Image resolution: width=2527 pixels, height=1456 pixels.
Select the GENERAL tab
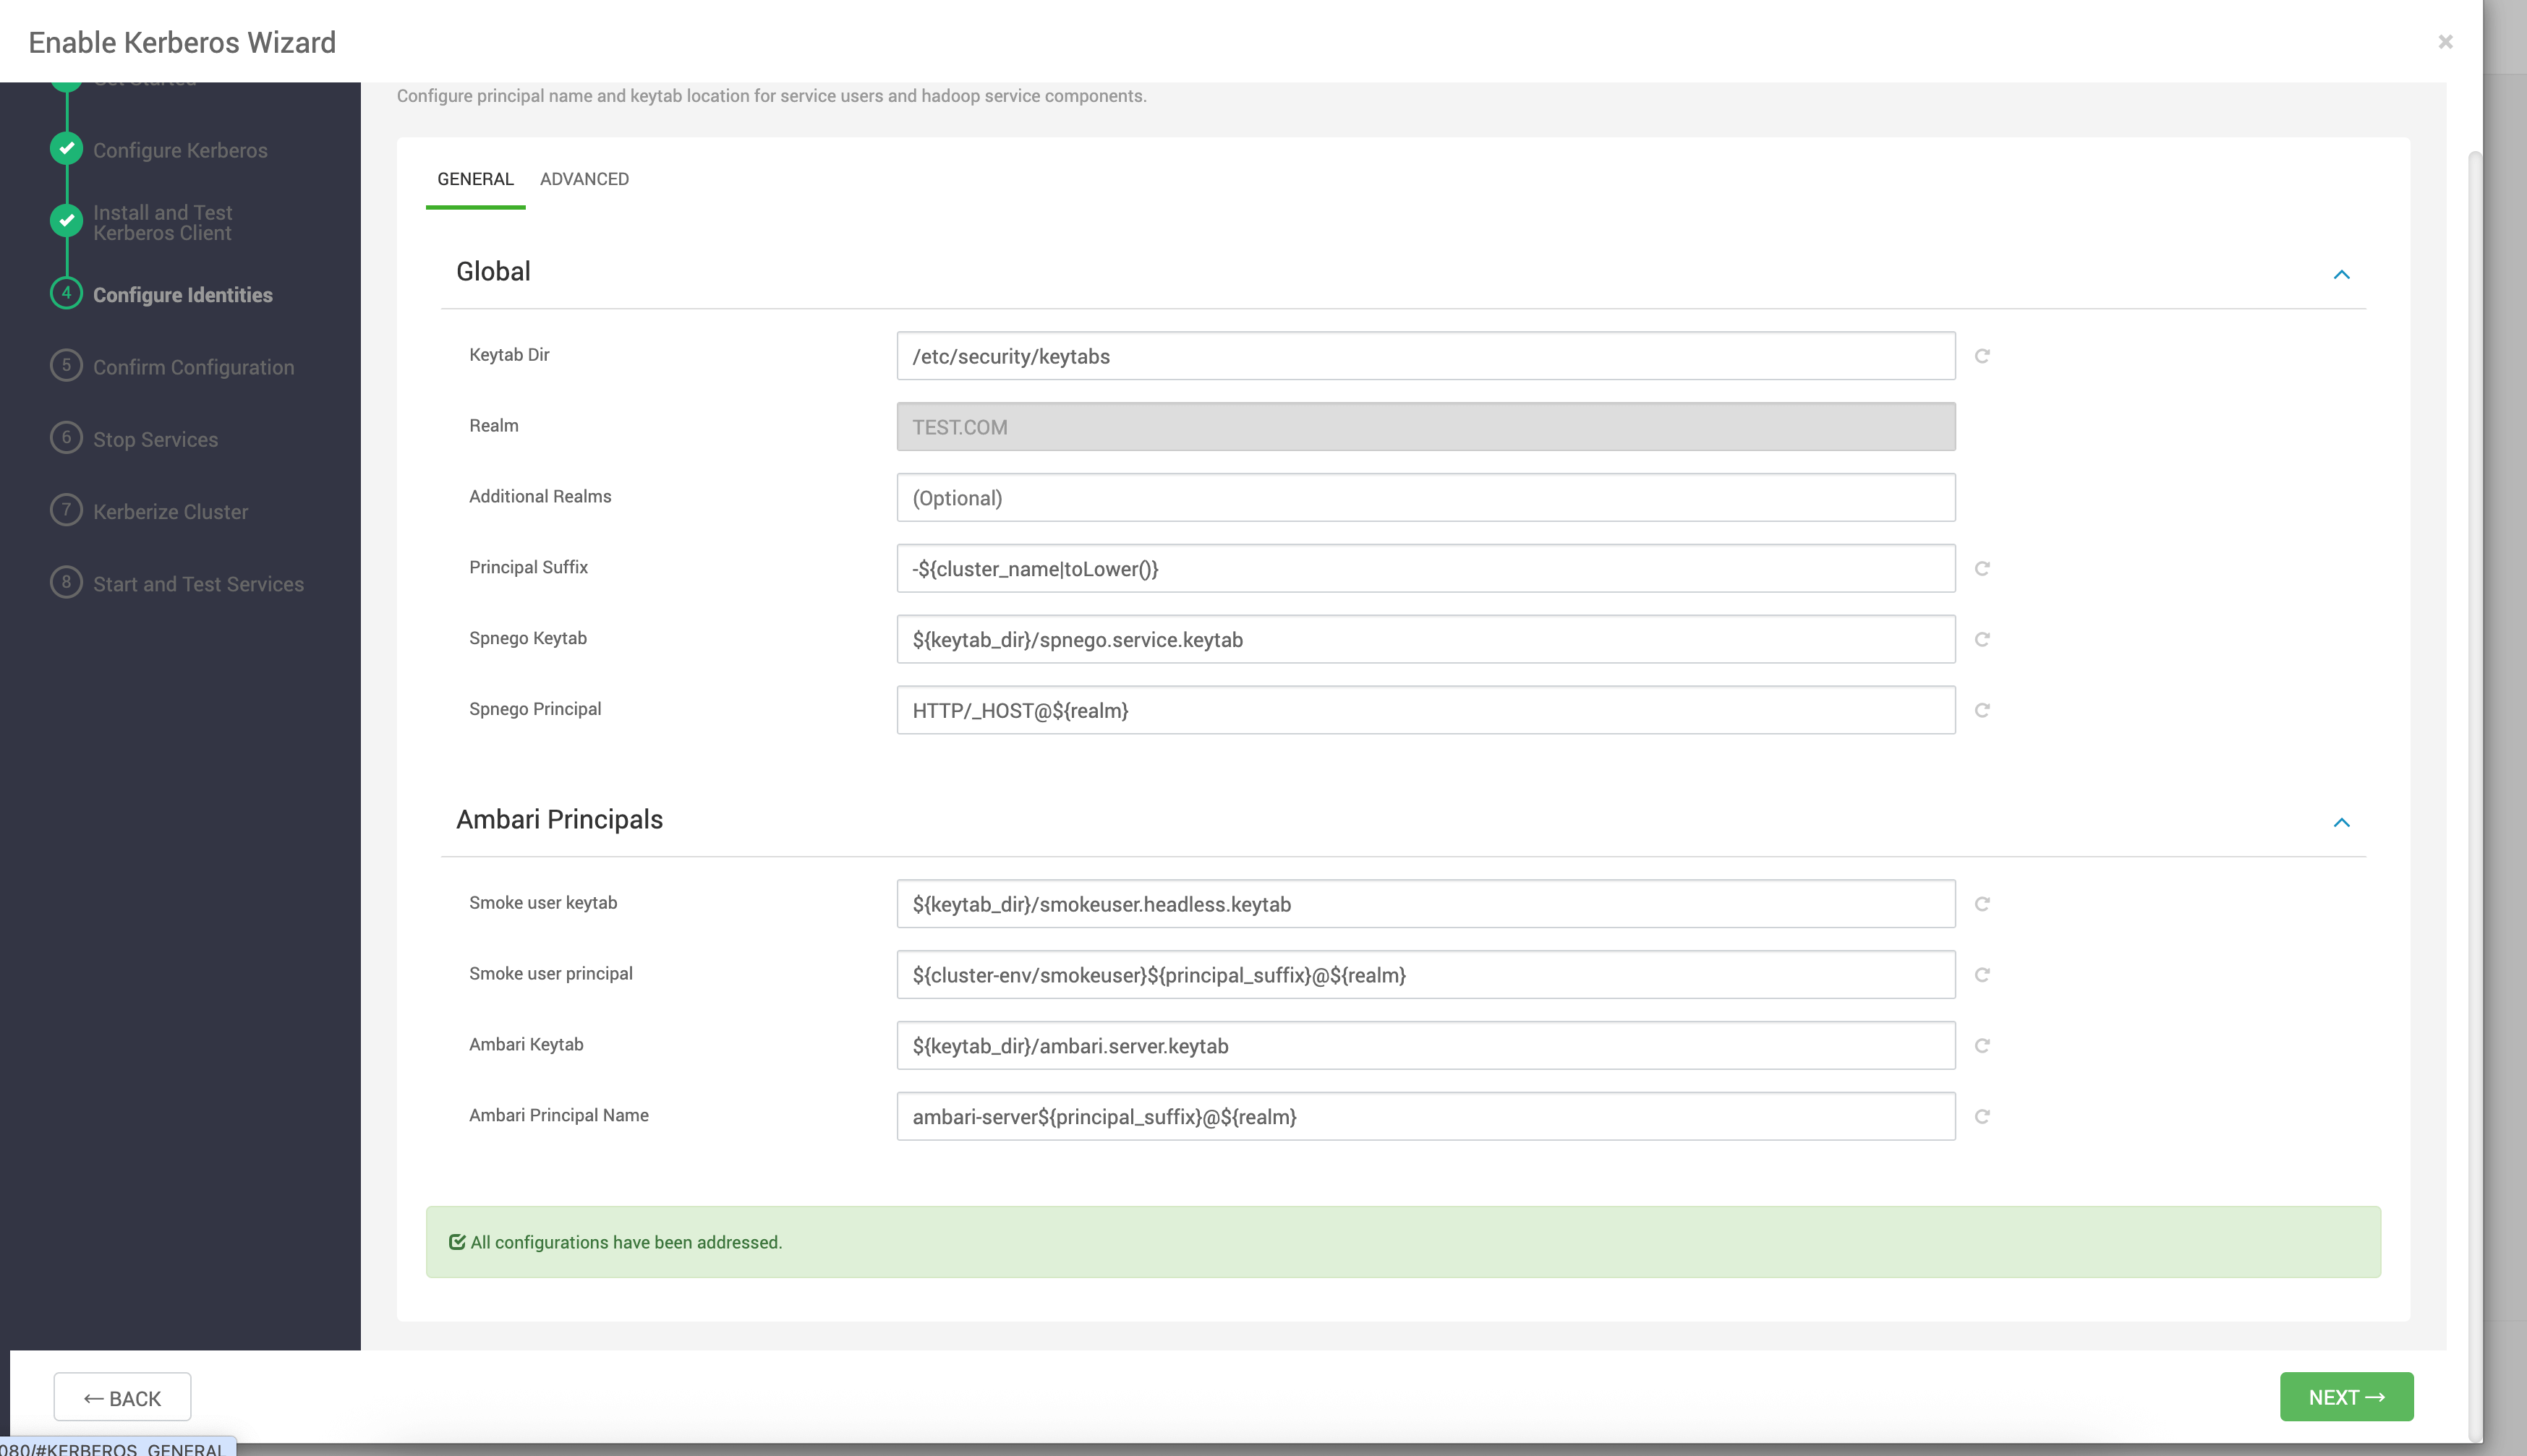(475, 179)
